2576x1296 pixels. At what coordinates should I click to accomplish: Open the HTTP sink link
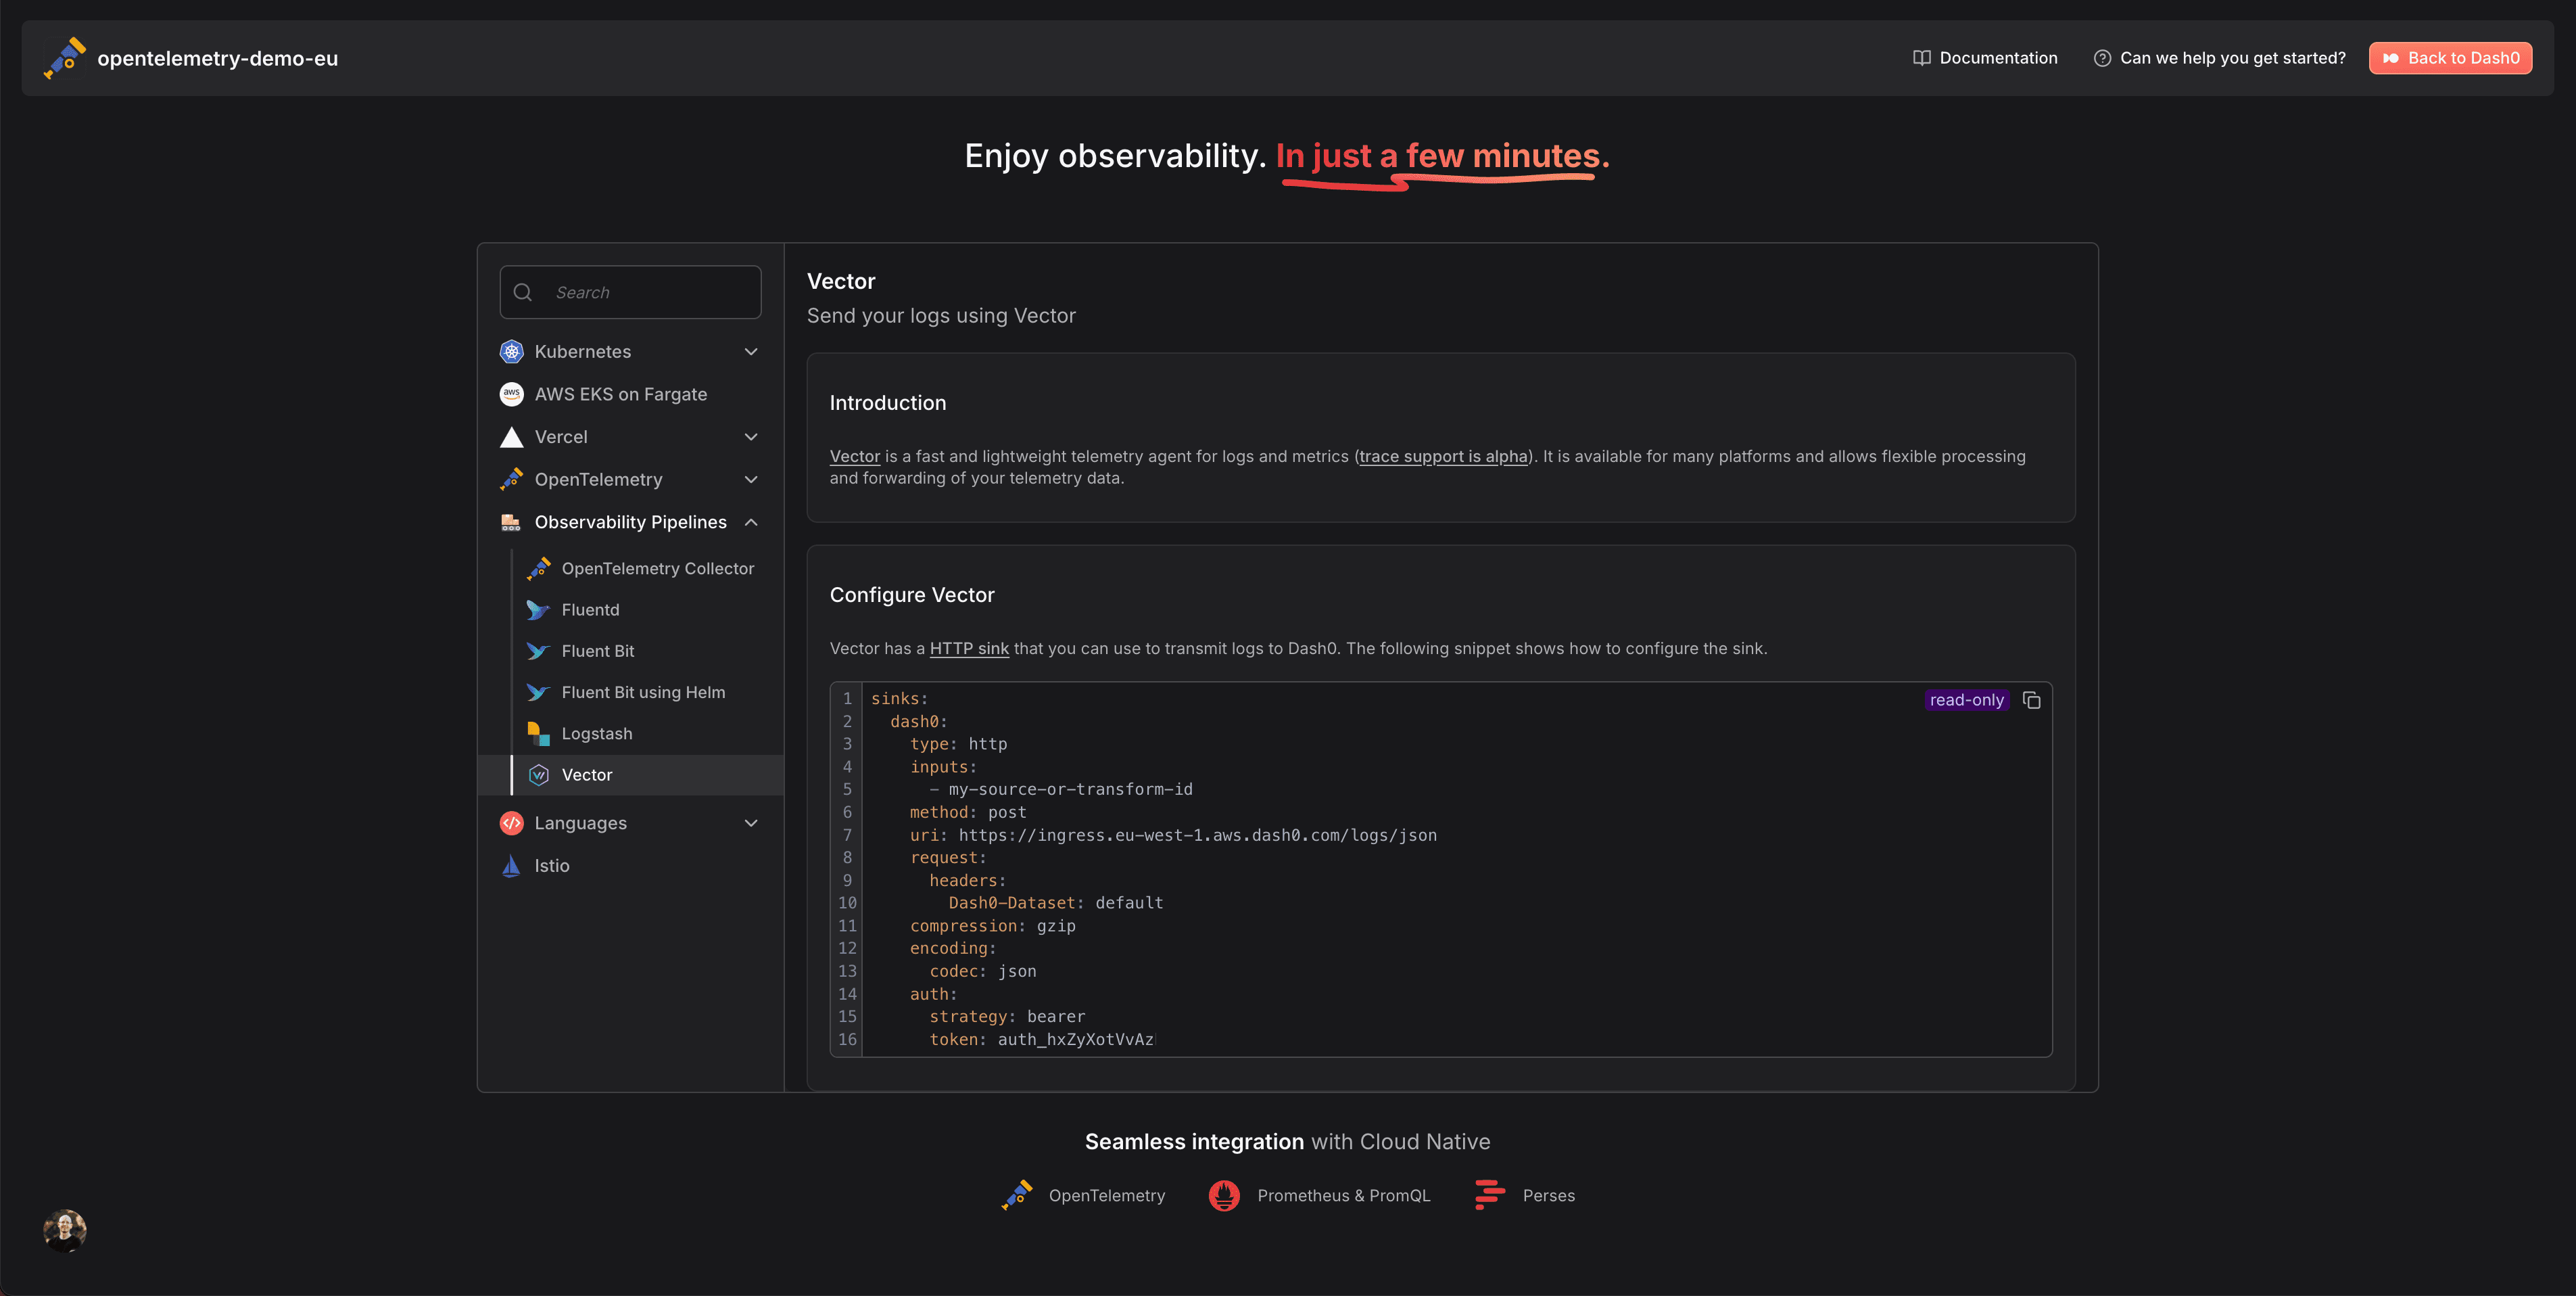tap(969, 649)
